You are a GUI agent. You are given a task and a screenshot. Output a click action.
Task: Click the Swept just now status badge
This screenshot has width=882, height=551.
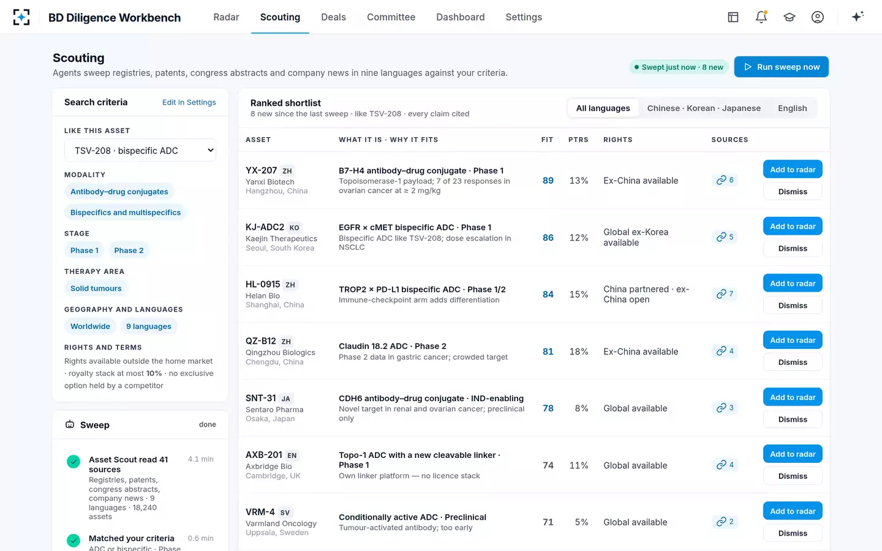pos(679,67)
